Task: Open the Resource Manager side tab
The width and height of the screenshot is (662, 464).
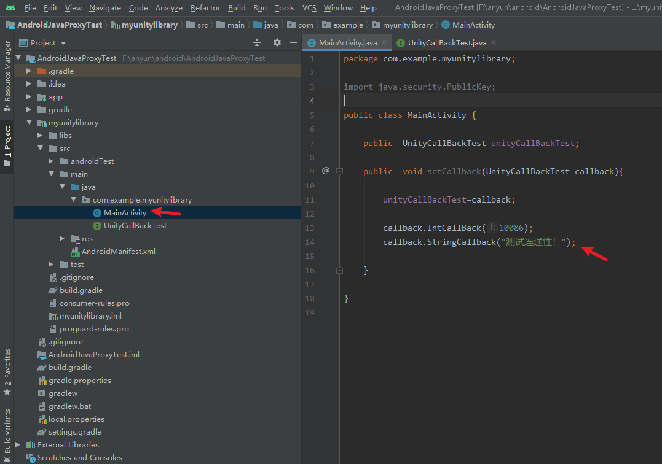Action: (x=7, y=76)
